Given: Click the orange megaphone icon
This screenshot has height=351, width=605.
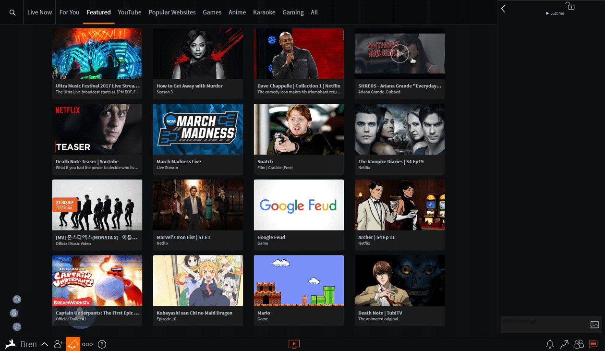Looking at the screenshot, I should click(x=73, y=344).
